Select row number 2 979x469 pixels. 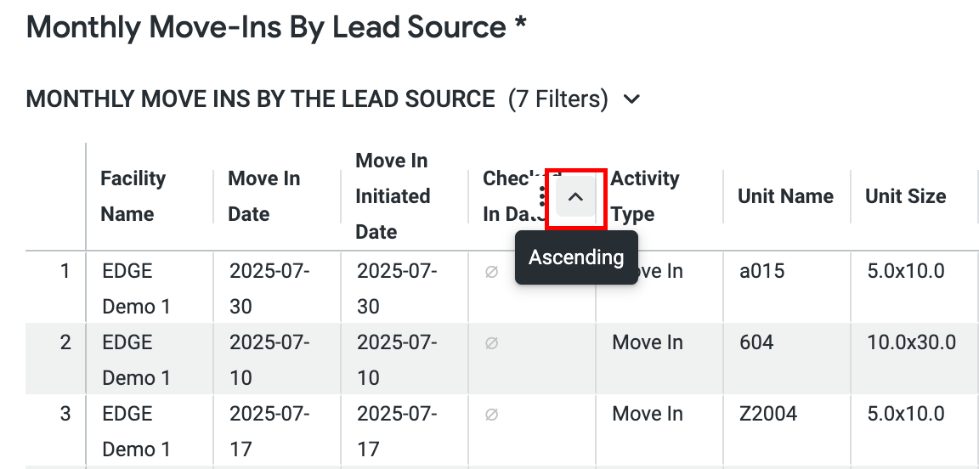65,342
